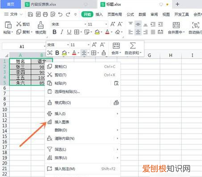202x177 pixels.
Task: Click the Print icon in quick access toolbar
Action: (x=45, y=14)
